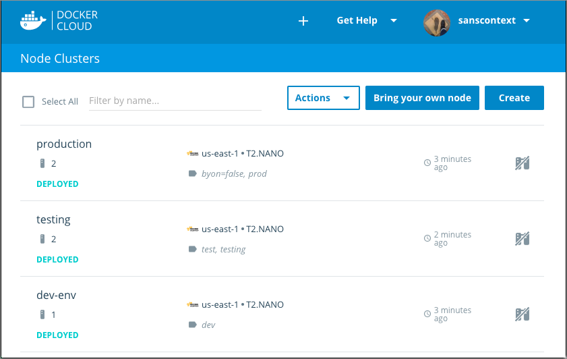Open the dev-env node cluster
Image resolution: width=567 pixels, height=359 pixels.
click(x=61, y=295)
